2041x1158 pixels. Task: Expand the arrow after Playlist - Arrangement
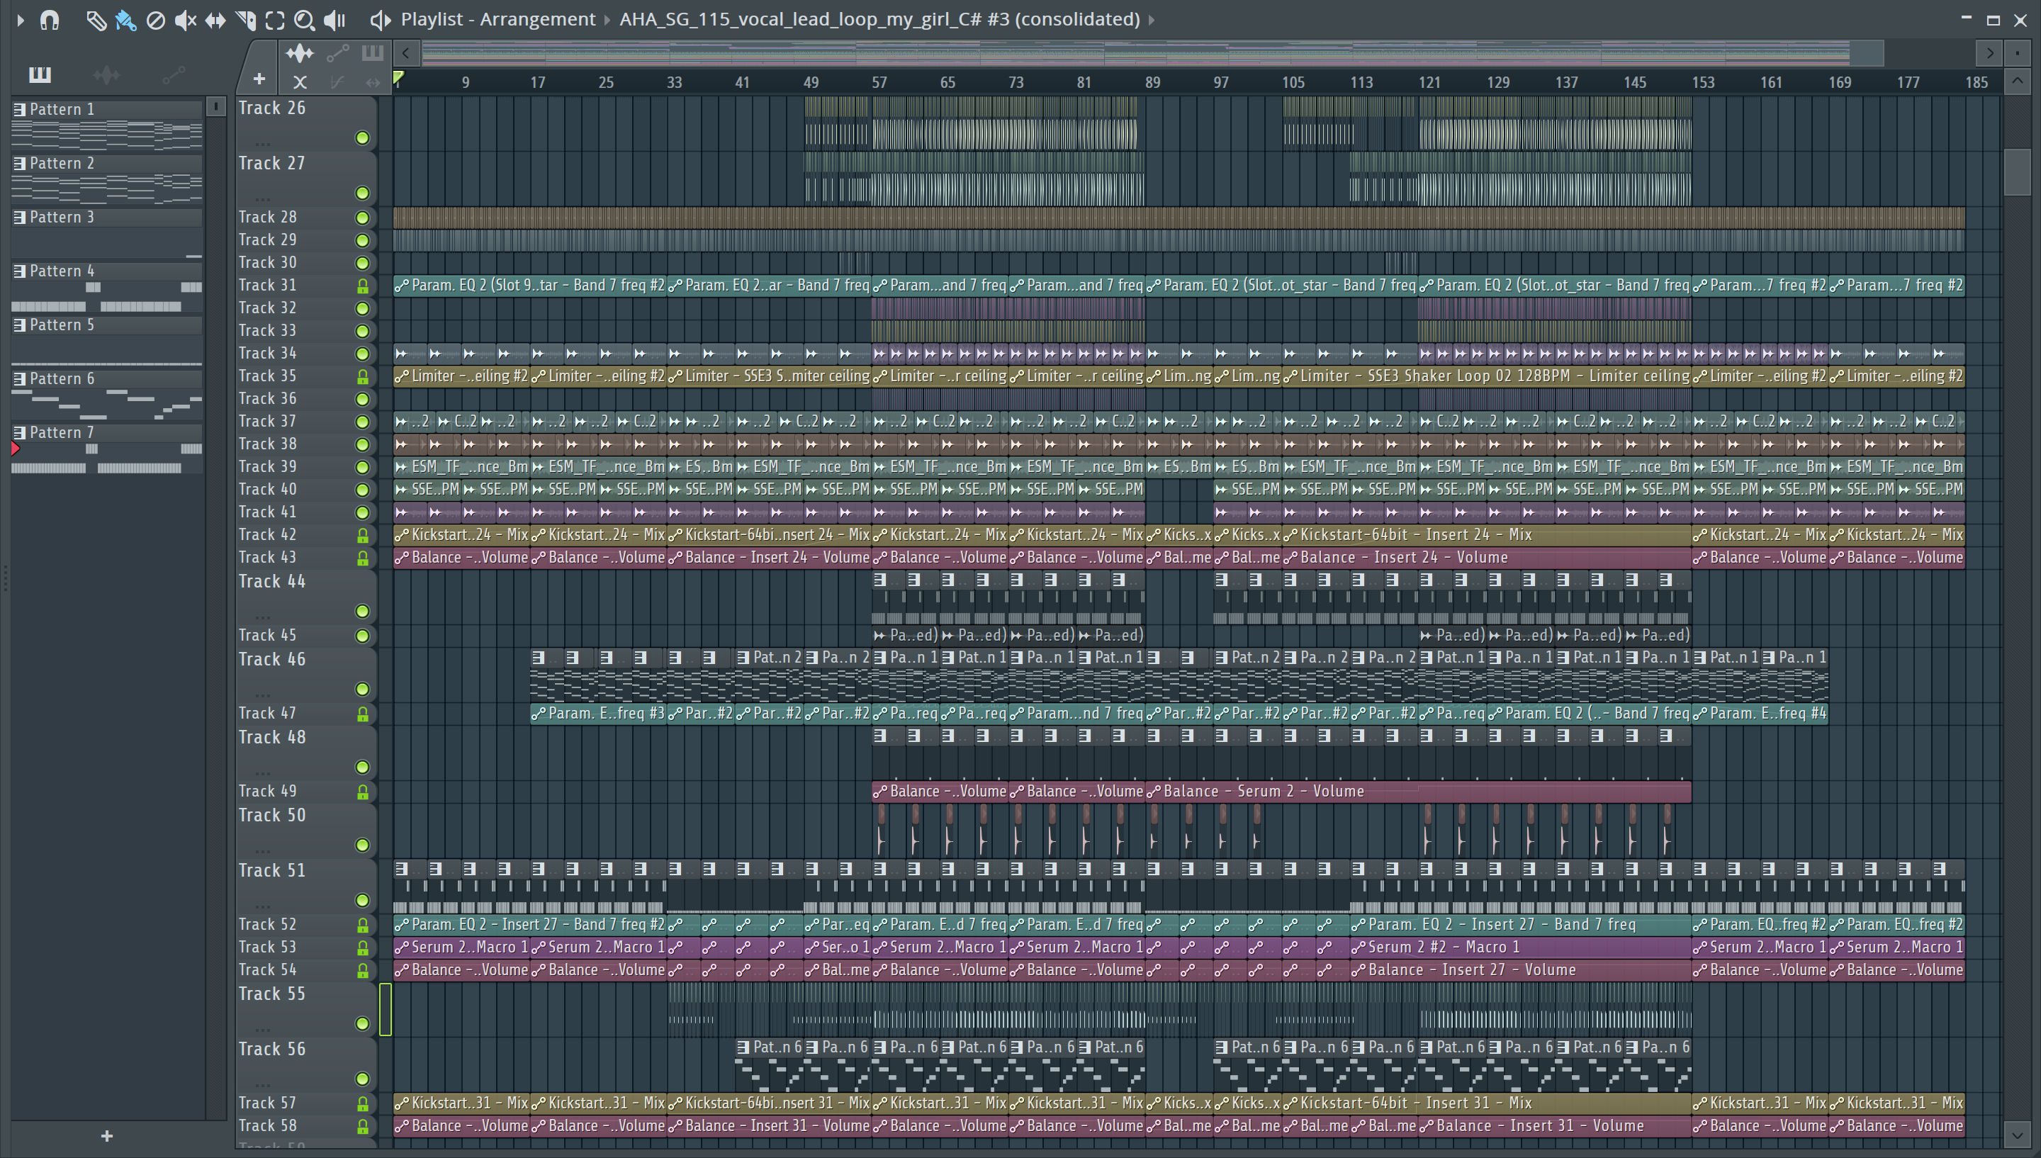pyautogui.click(x=607, y=20)
